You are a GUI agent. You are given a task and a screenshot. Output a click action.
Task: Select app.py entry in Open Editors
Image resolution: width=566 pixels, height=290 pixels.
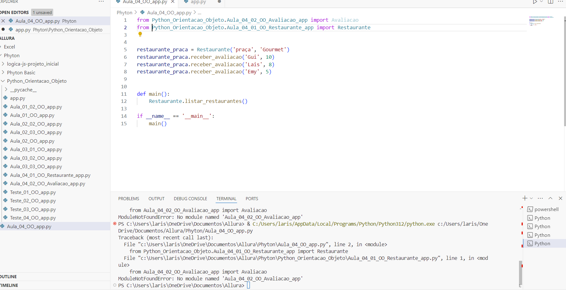pos(55,30)
